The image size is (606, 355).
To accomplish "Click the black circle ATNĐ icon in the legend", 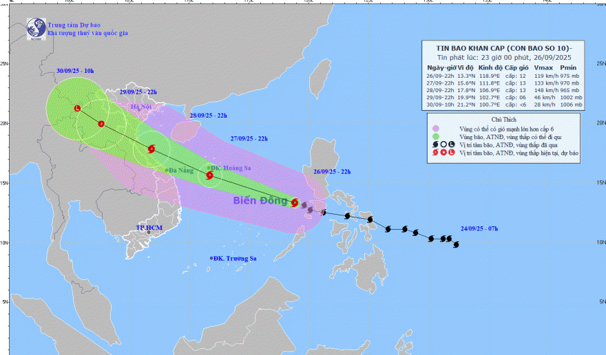I will pos(443,144).
